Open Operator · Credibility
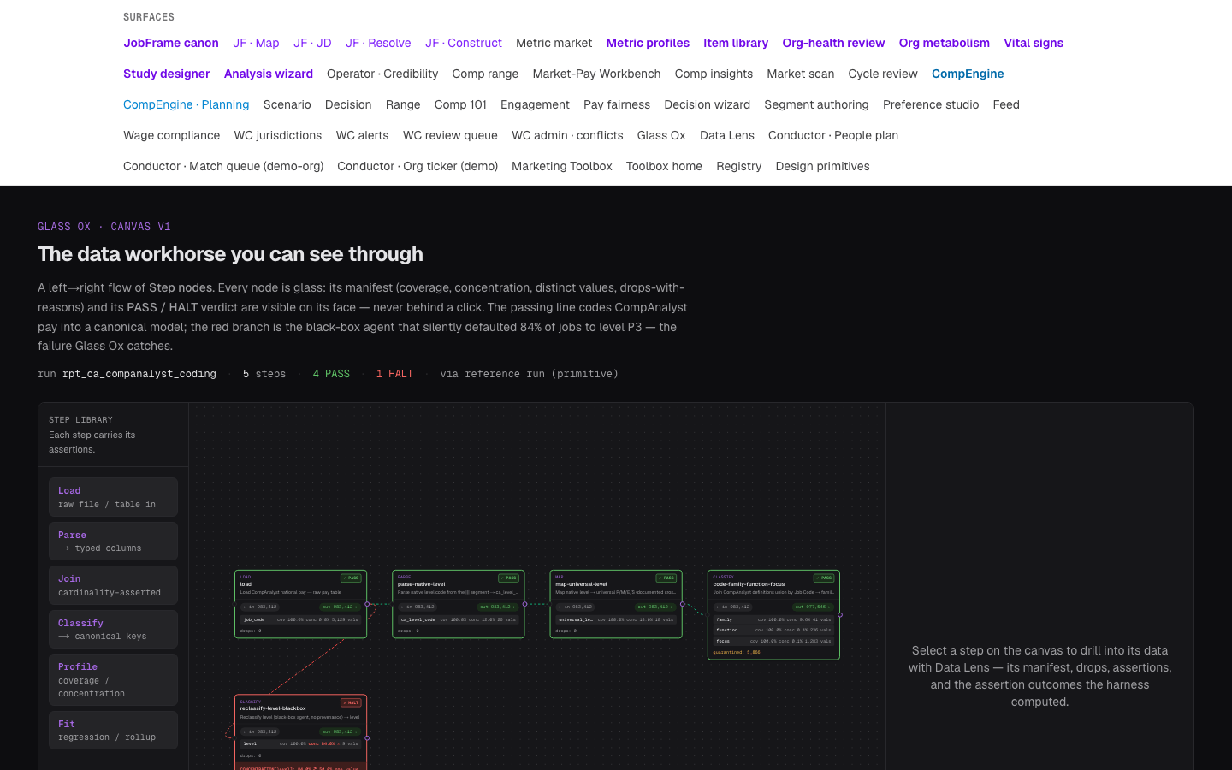This screenshot has height=770, width=1232. [382, 74]
